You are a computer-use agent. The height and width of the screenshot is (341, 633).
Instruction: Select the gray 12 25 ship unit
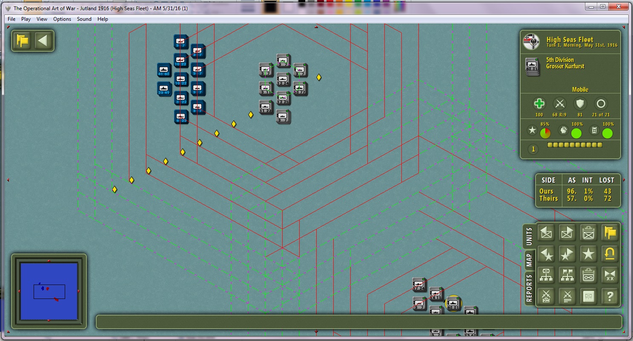(x=283, y=98)
